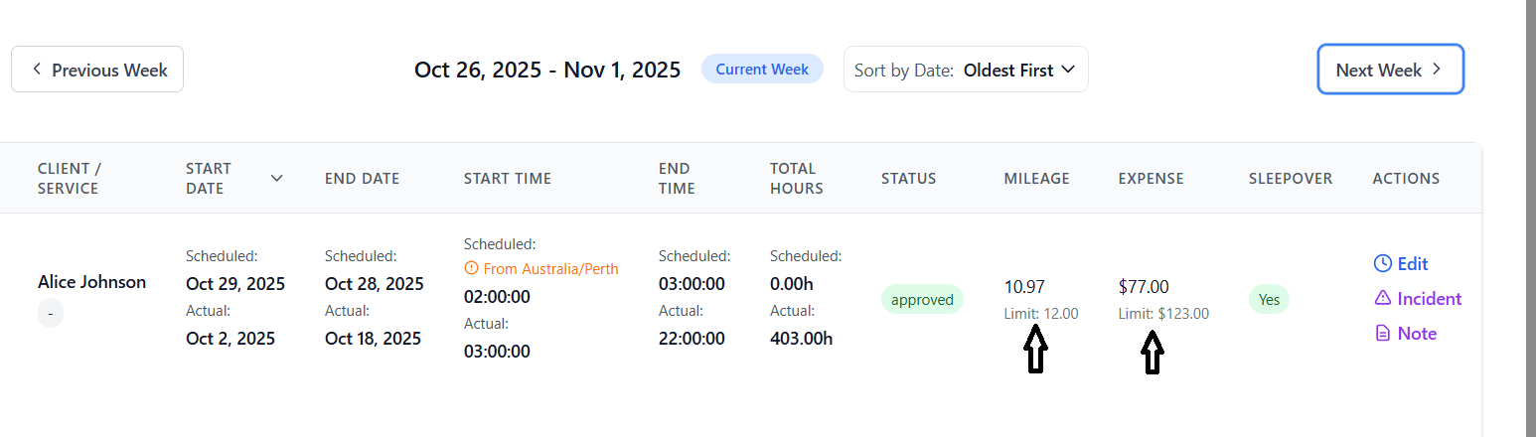The height and width of the screenshot is (437, 1536).
Task: Click the clock icon beside Edit
Action: 1382,263
